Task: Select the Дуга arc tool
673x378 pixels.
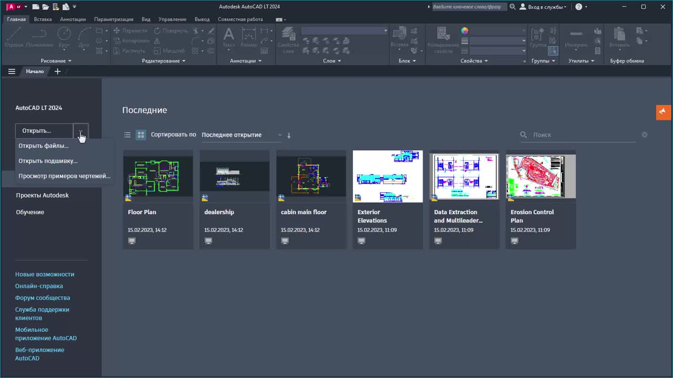Action: (x=84, y=38)
